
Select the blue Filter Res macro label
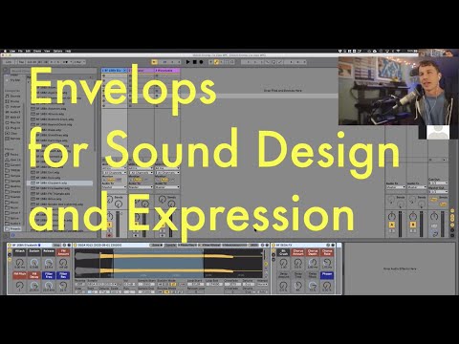tap(63, 275)
